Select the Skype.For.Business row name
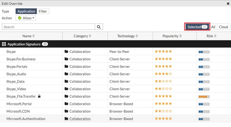 21,59
